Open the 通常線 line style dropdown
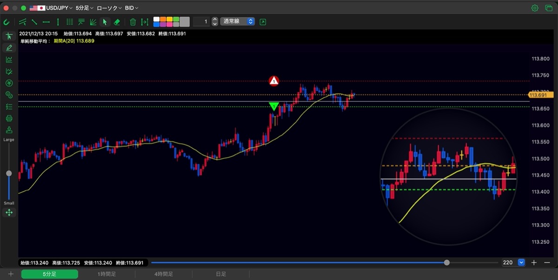 pos(238,21)
